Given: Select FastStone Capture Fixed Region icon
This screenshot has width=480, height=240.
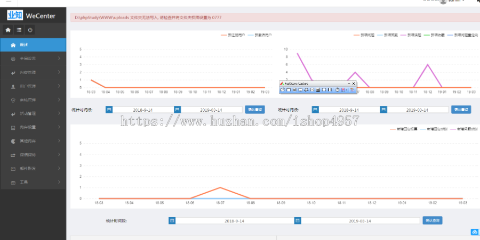Looking at the screenshot, I should click(324, 90).
